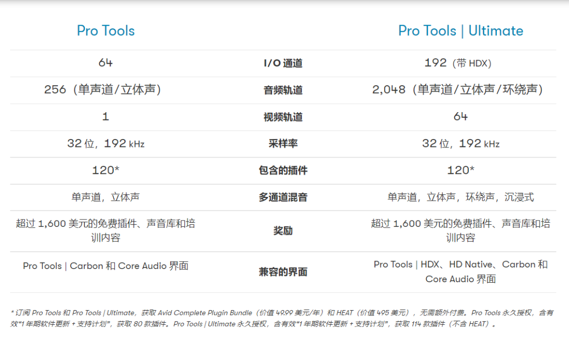
Task: Click the footnote starting "* 订阅 Pro Tools"
Action: (281, 318)
